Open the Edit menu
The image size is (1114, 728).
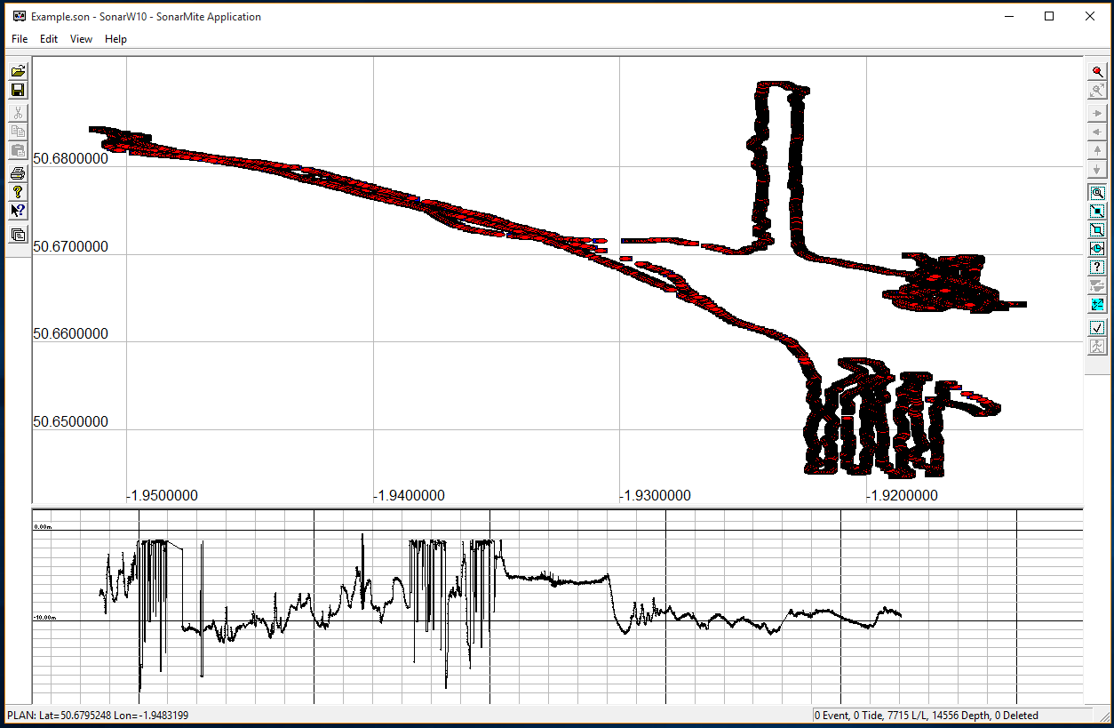point(49,39)
